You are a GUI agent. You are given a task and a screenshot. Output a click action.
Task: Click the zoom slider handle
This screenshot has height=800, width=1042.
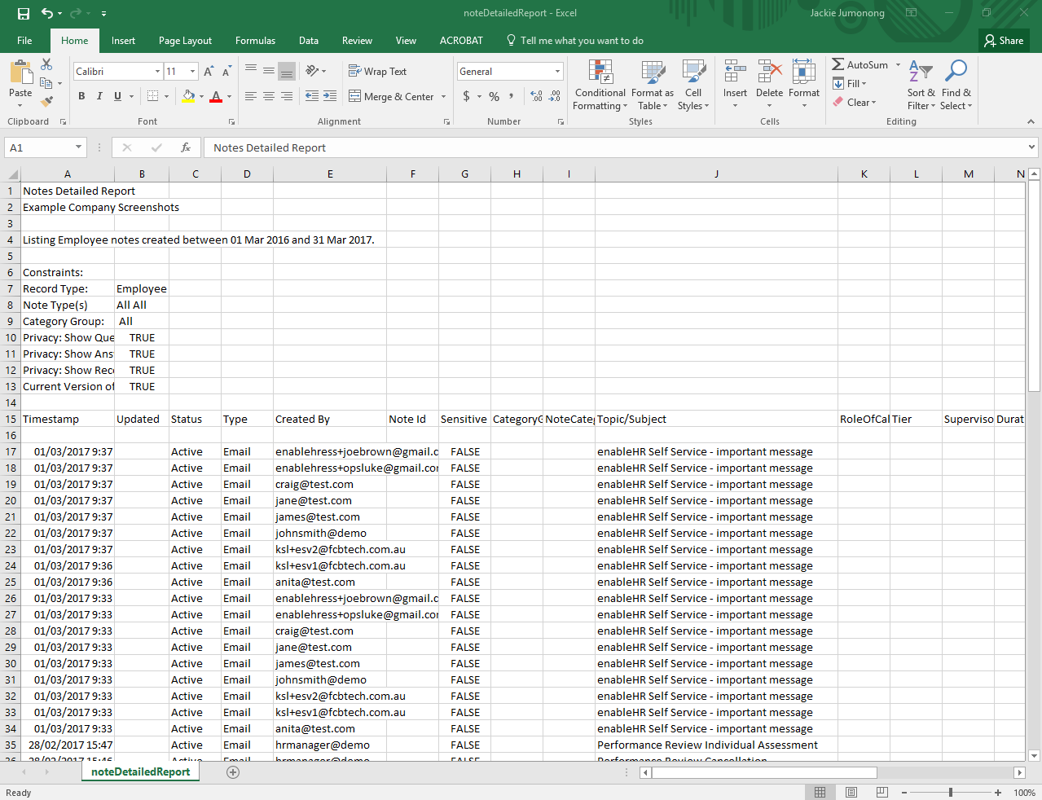950,793
